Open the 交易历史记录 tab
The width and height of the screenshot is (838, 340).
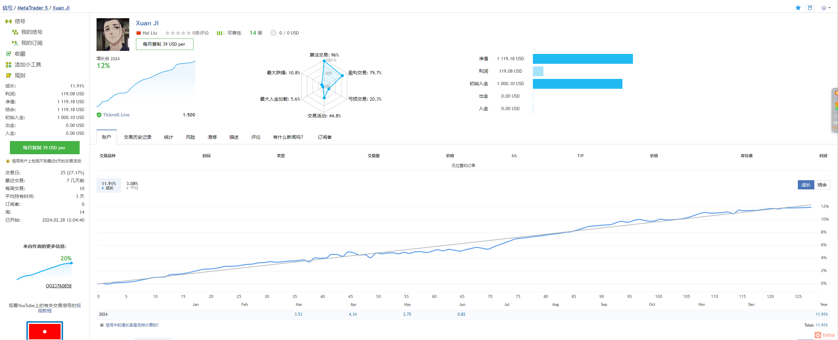[x=138, y=137]
